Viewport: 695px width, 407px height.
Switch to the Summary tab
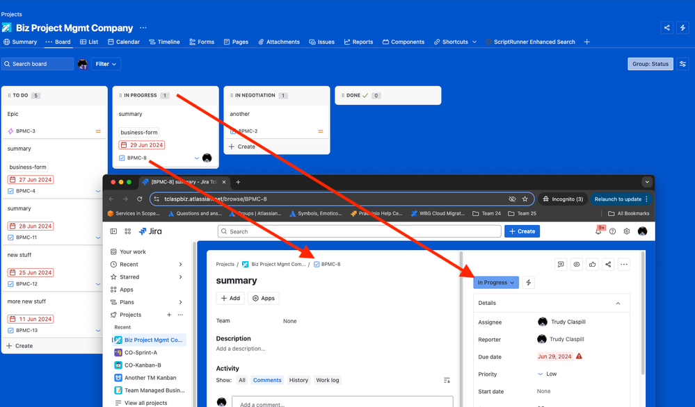click(x=20, y=42)
